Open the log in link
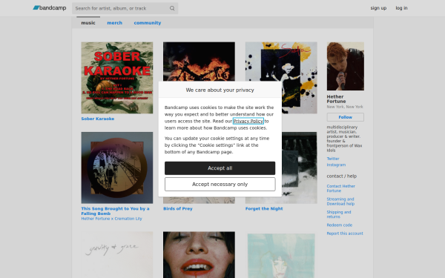Screen dimensions: 445x278 pyautogui.click(x=401, y=8)
